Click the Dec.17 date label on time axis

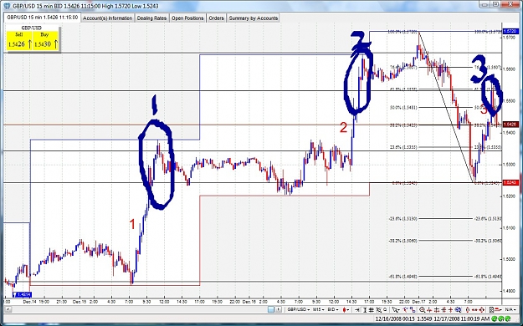418,302
